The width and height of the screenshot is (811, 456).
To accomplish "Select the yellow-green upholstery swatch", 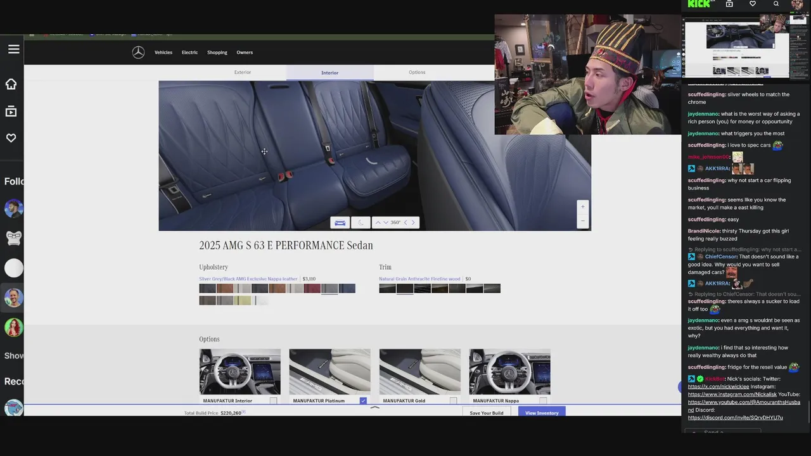I will [x=242, y=300].
